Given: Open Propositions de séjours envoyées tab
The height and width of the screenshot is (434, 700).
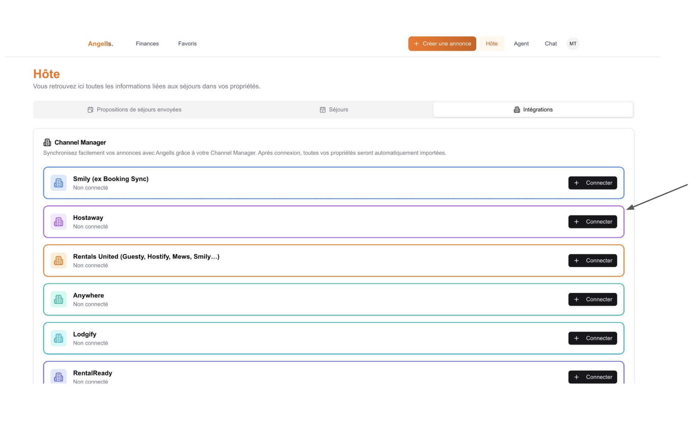Looking at the screenshot, I should (x=134, y=110).
